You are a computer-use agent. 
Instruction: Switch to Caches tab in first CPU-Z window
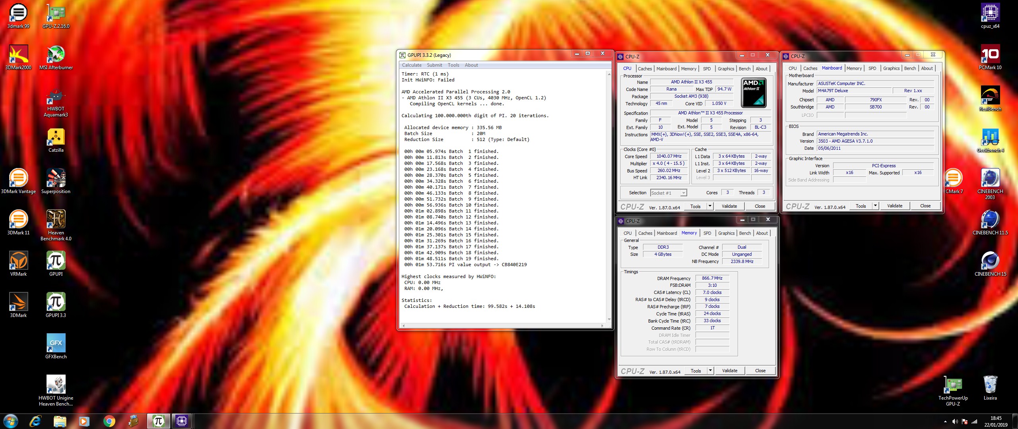pos(645,69)
